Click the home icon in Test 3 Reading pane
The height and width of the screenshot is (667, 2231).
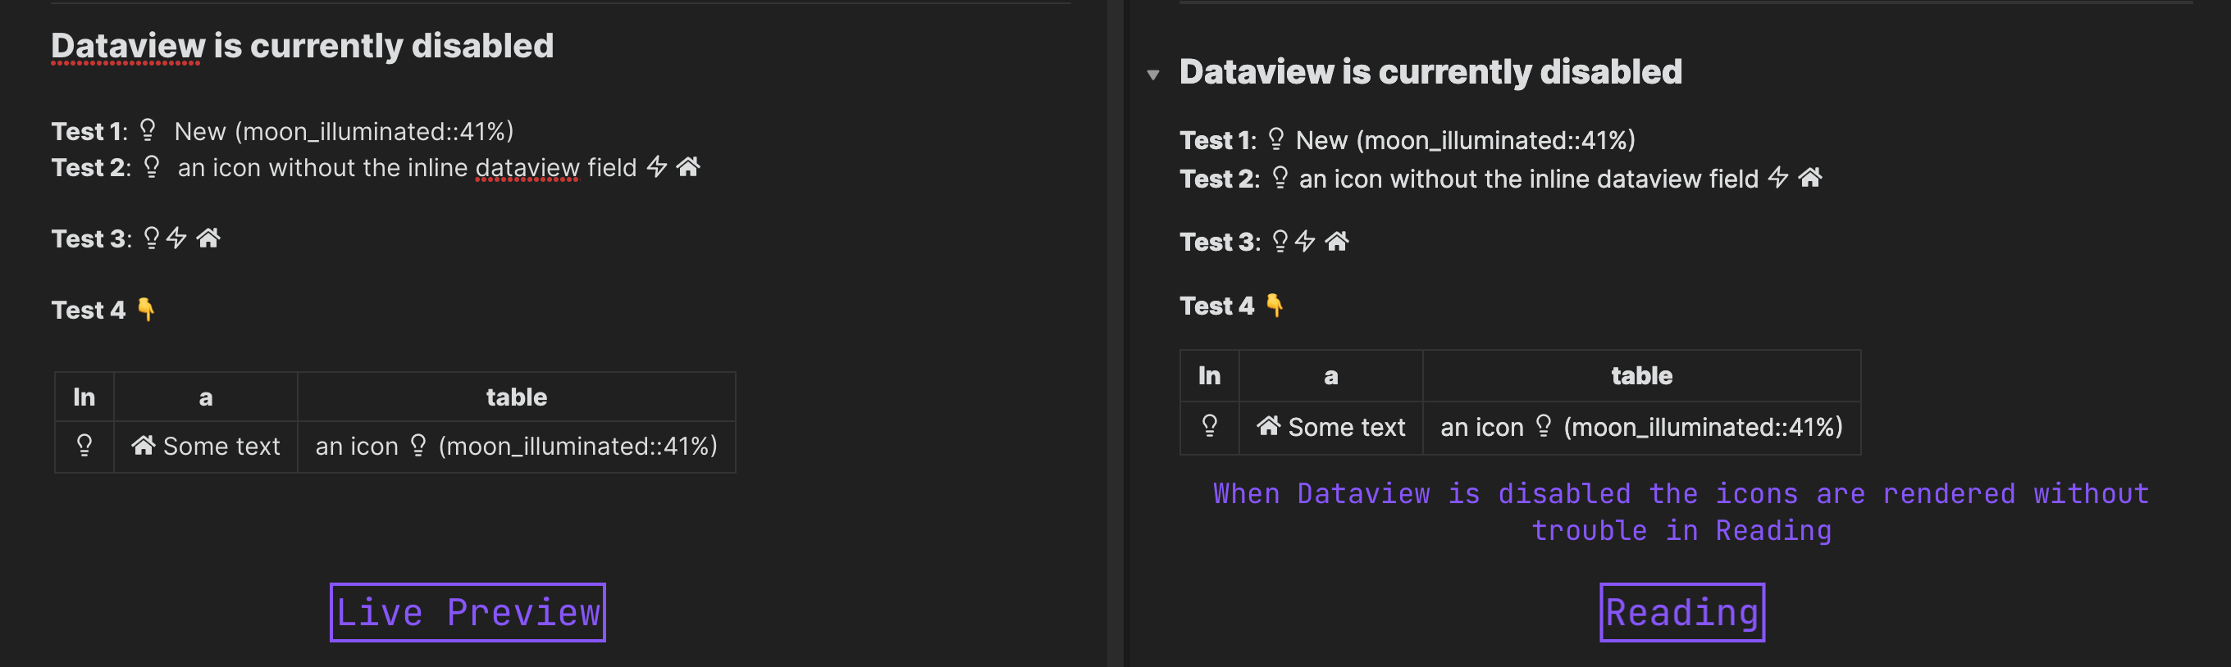[x=1339, y=243]
